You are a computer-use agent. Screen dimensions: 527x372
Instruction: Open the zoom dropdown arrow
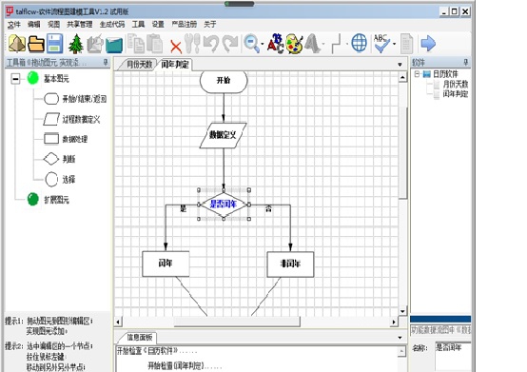pyautogui.click(x=263, y=44)
